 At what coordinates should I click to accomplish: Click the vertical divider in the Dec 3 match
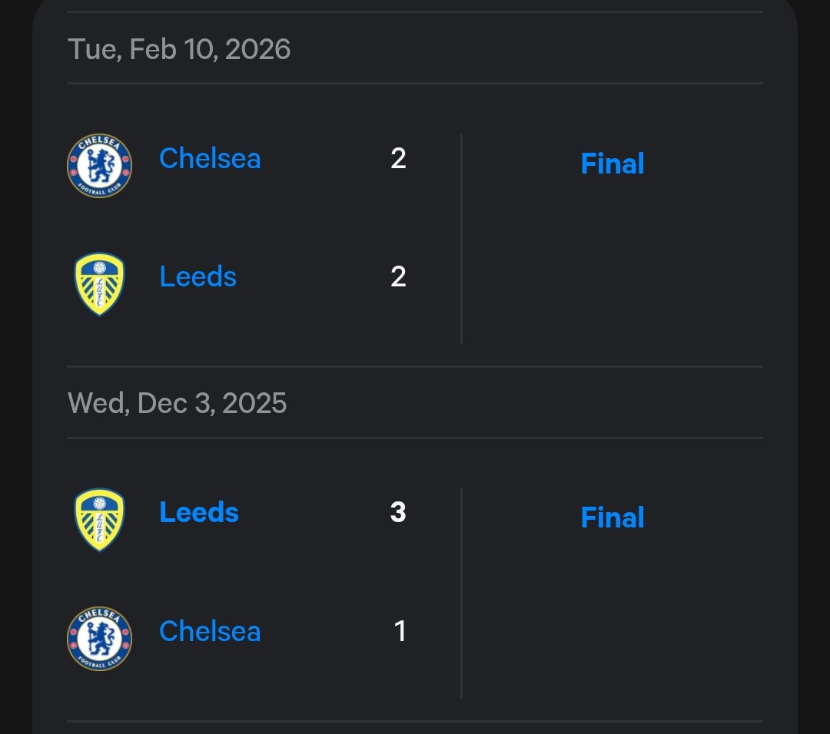coord(461,592)
